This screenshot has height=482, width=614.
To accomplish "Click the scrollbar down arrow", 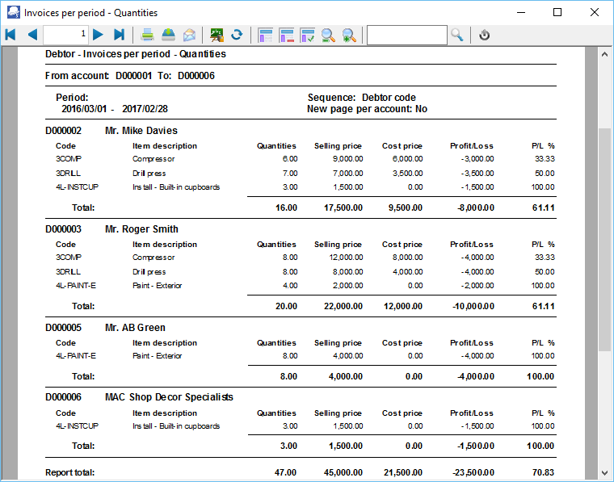I will [x=604, y=472].
